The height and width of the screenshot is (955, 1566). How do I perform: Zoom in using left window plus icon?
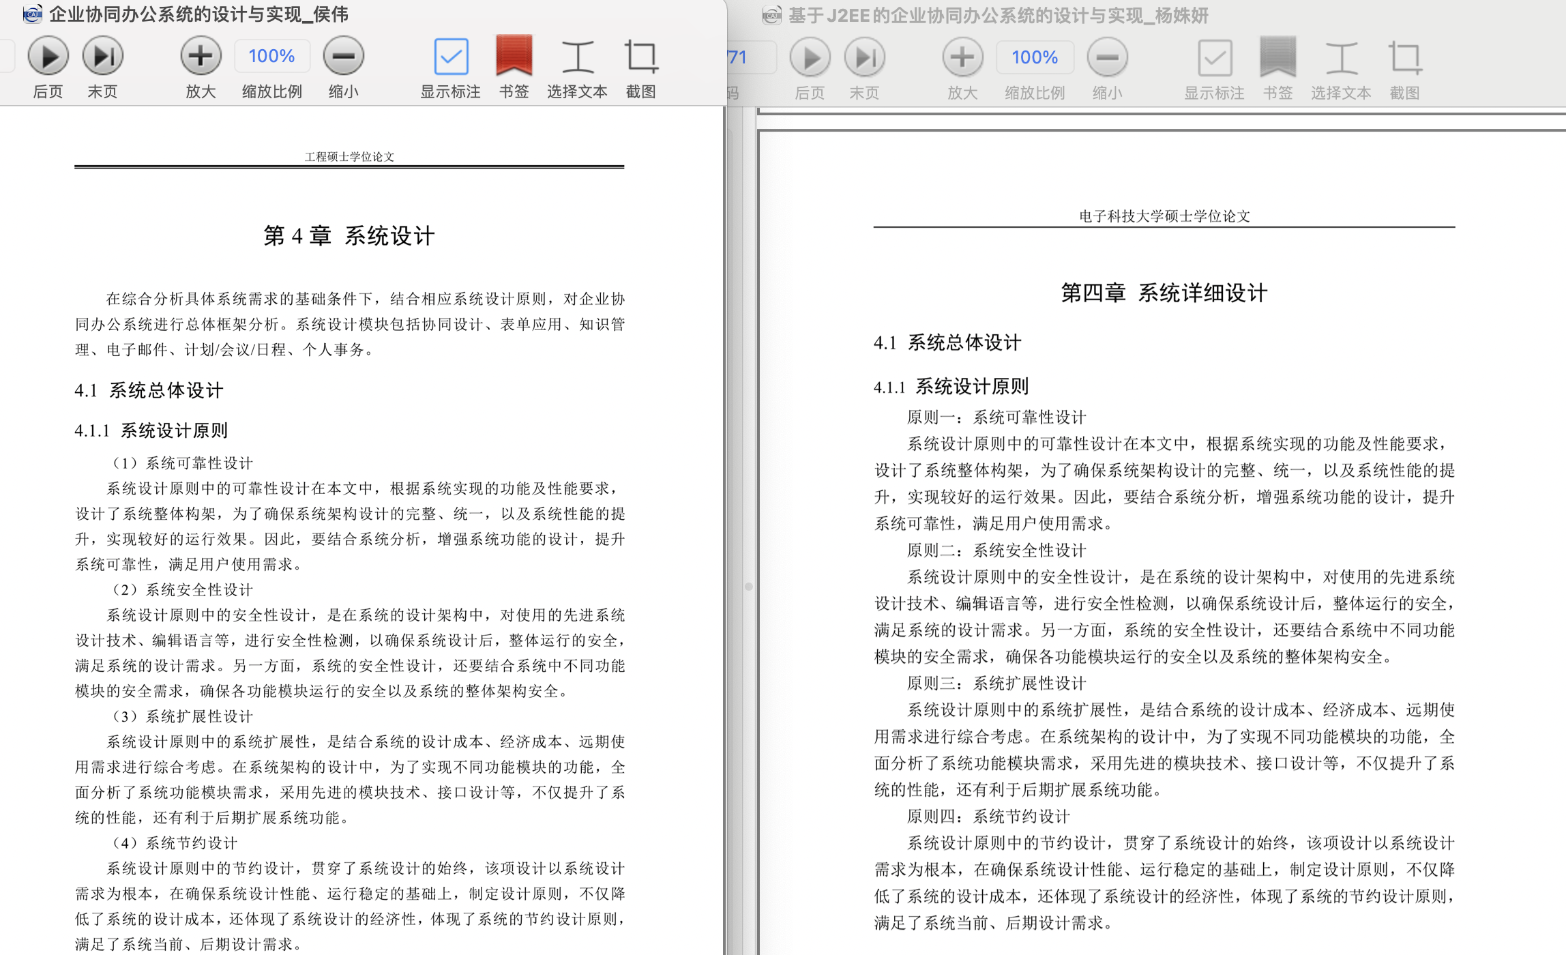[201, 56]
